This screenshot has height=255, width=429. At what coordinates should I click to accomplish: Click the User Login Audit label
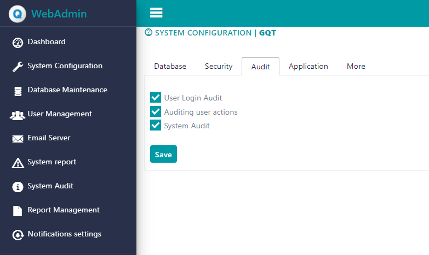point(193,98)
